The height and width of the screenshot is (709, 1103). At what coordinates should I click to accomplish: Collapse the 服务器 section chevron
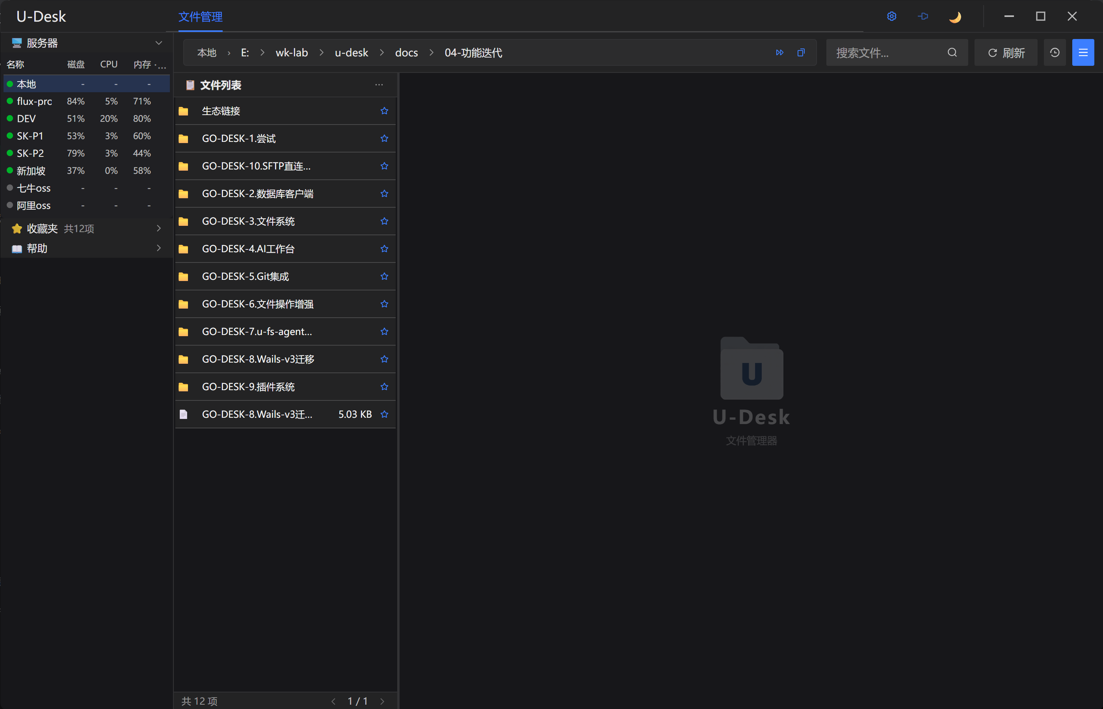click(159, 43)
